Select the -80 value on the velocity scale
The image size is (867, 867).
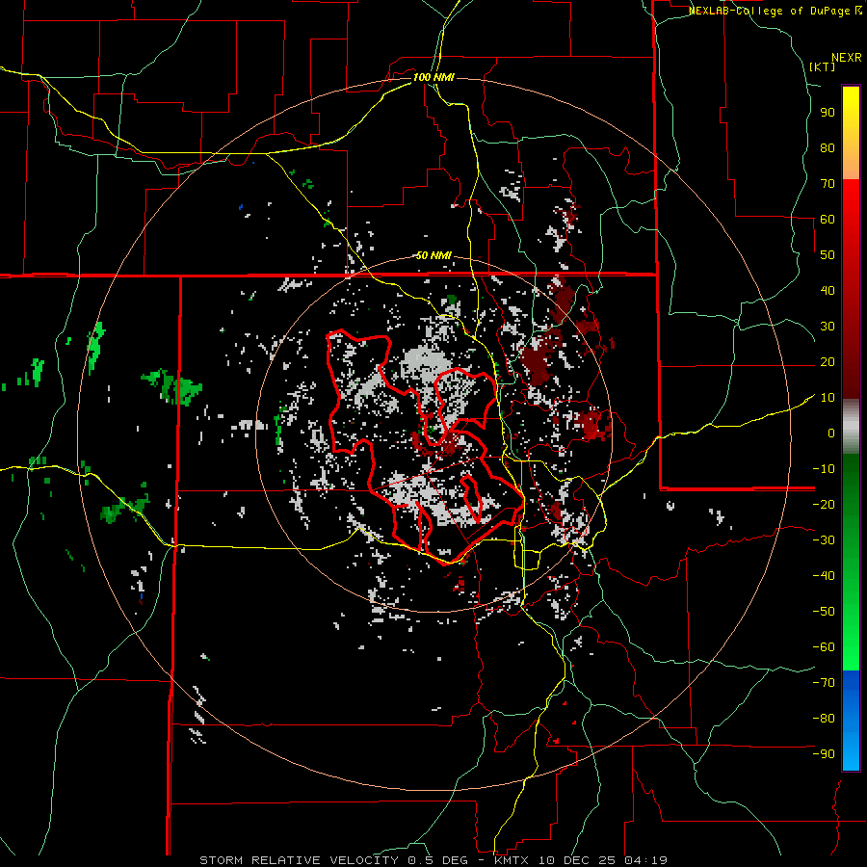coord(824,719)
